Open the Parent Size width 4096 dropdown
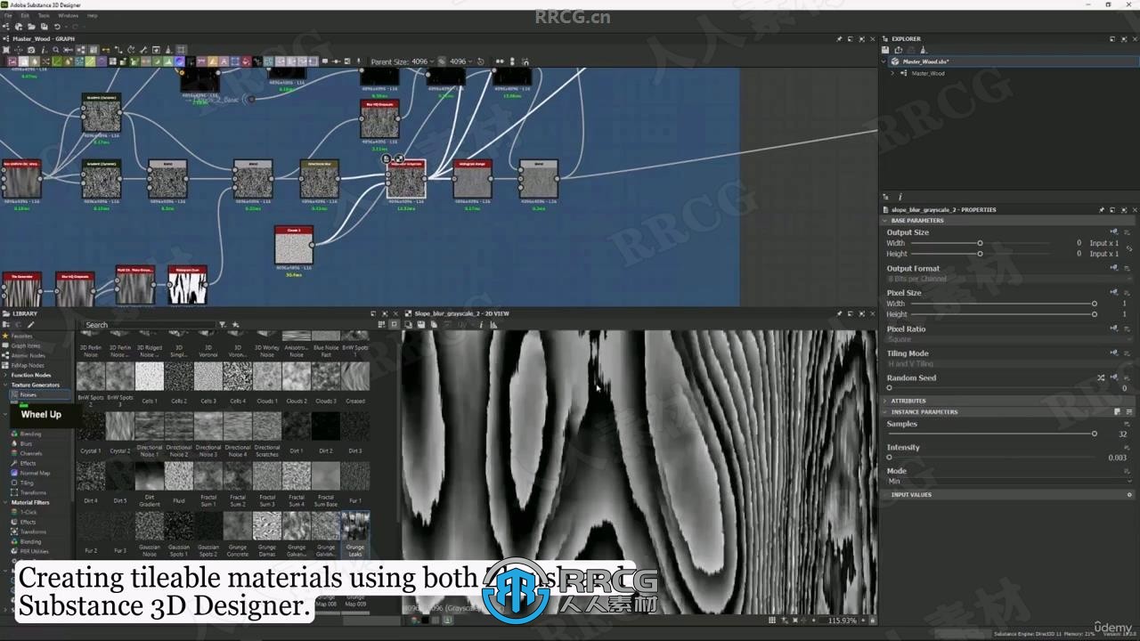The width and height of the screenshot is (1140, 641). (422, 61)
